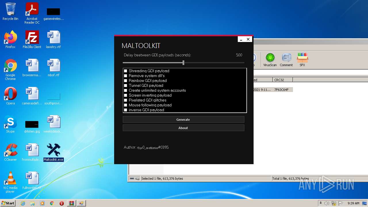Open the media player taskbar icon
Image resolution: width=368 pixels, height=207 pixels.
[42, 203]
